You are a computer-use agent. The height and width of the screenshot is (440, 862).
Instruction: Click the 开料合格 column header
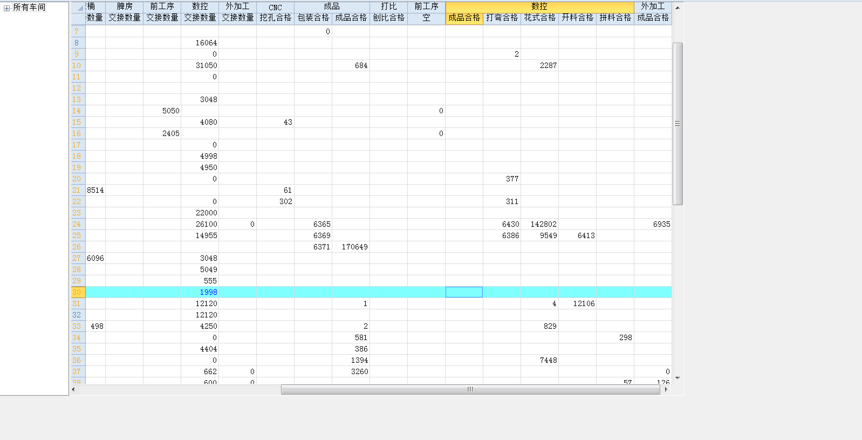pos(577,18)
